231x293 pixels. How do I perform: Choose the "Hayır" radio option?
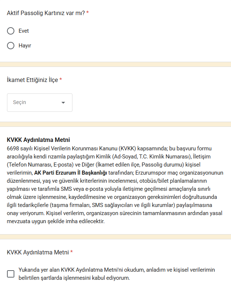pos(11,46)
